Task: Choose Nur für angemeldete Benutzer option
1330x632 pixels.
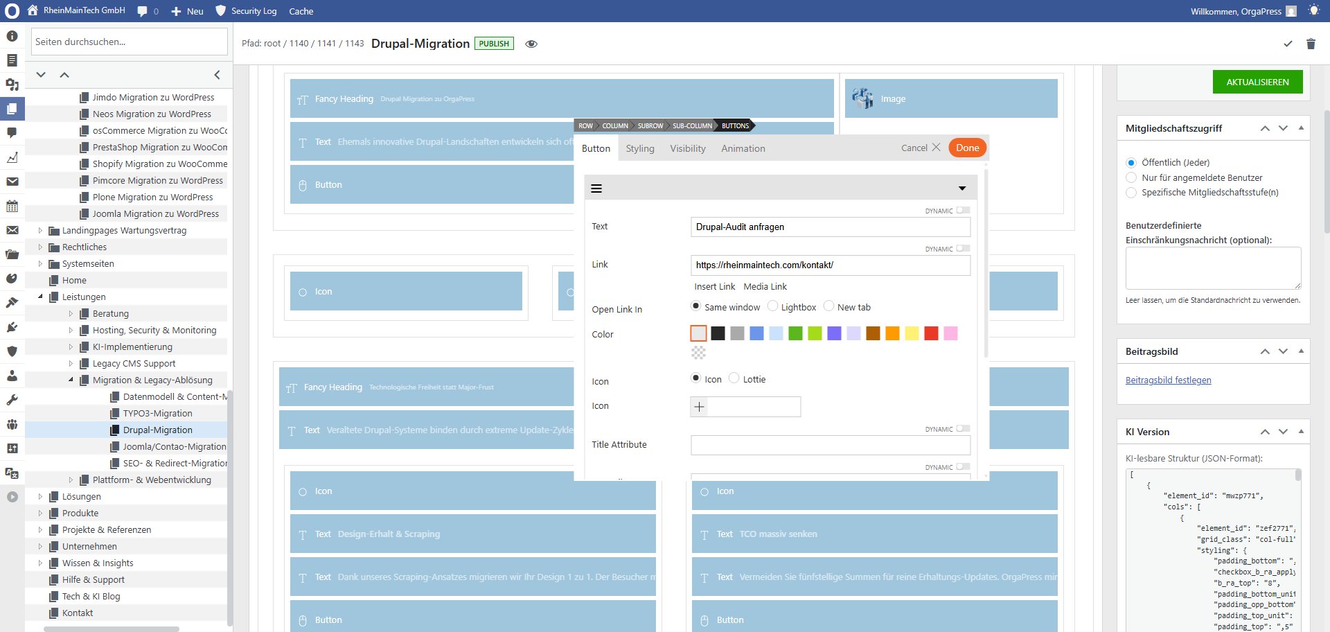Action: (x=1131, y=178)
